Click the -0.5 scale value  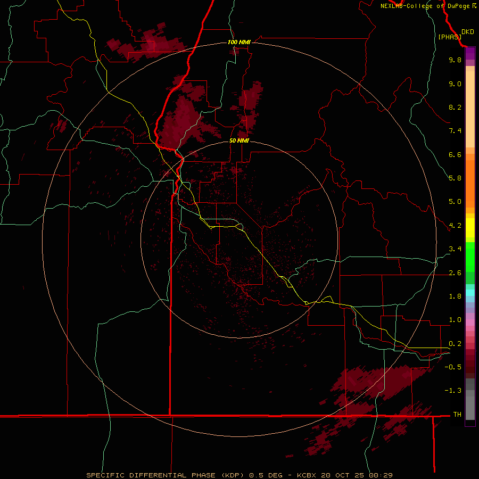(x=453, y=367)
